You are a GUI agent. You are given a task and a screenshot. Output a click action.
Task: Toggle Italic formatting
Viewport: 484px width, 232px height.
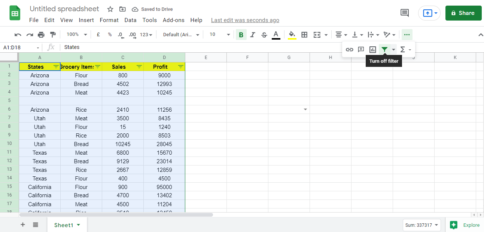pyautogui.click(x=253, y=35)
